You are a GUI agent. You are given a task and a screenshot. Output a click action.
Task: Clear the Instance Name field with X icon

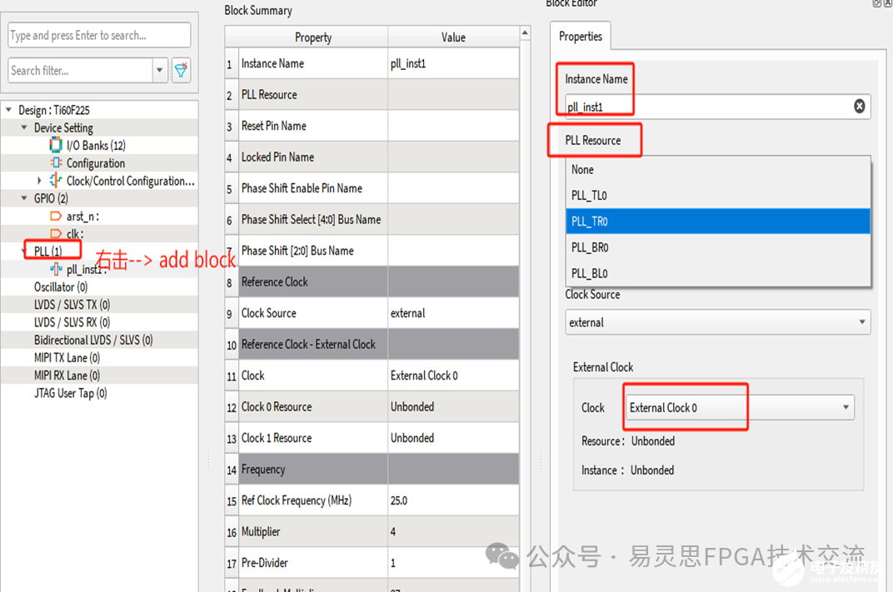[859, 106]
